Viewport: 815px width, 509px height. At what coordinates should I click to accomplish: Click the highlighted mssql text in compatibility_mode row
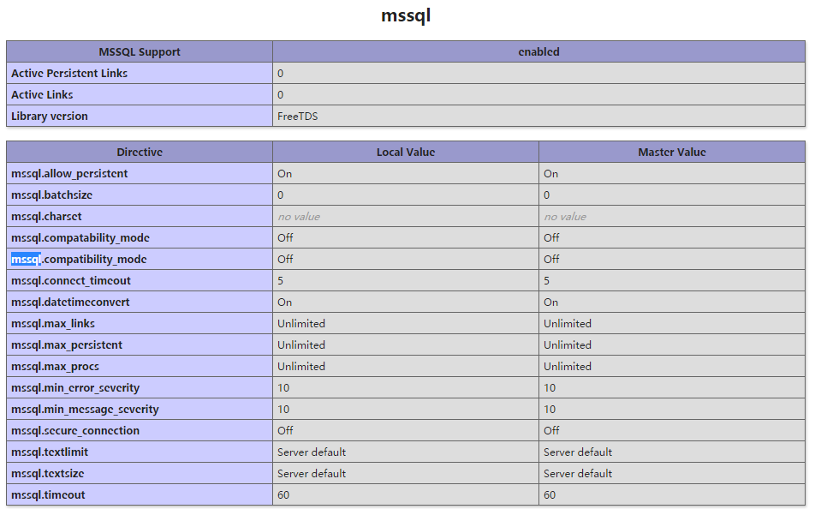26,259
